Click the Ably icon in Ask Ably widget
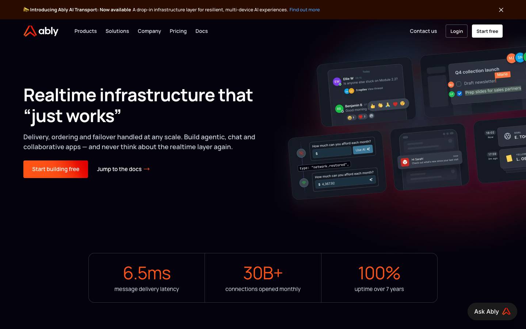This screenshot has width=526, height=329. [x=506, y=311]
